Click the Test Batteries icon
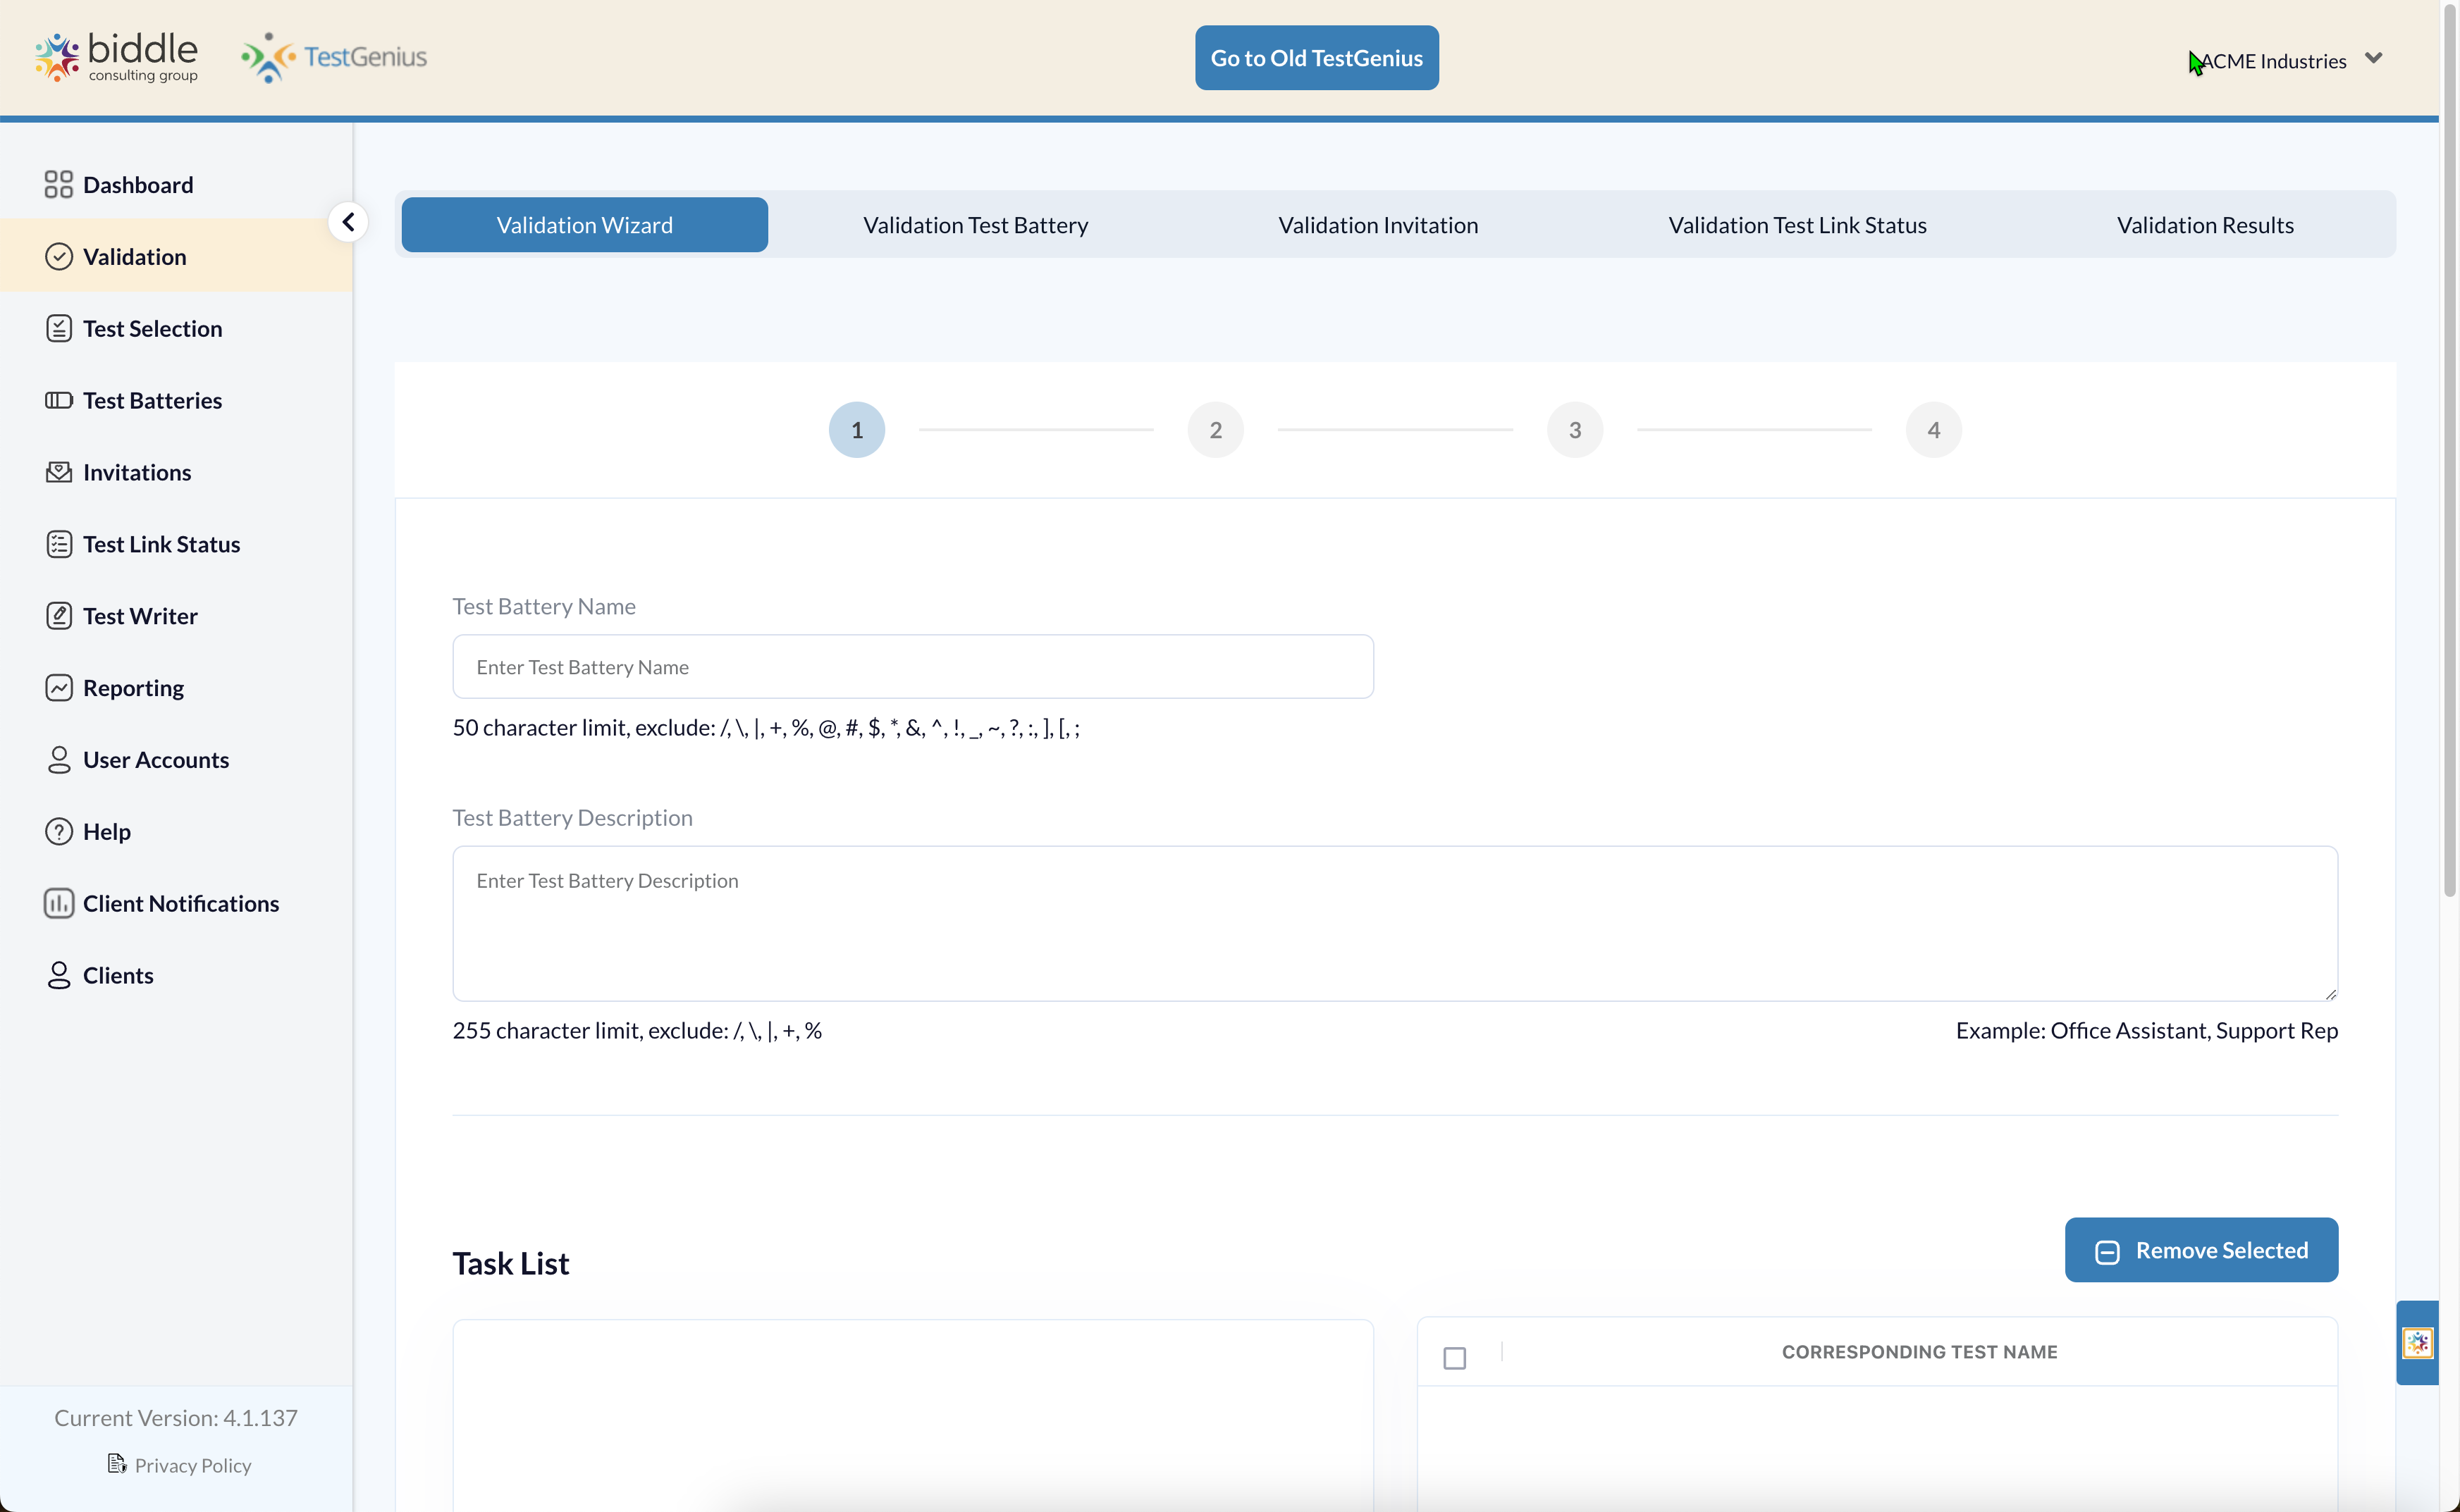Screen dimensions: 2460x1512 58,401
